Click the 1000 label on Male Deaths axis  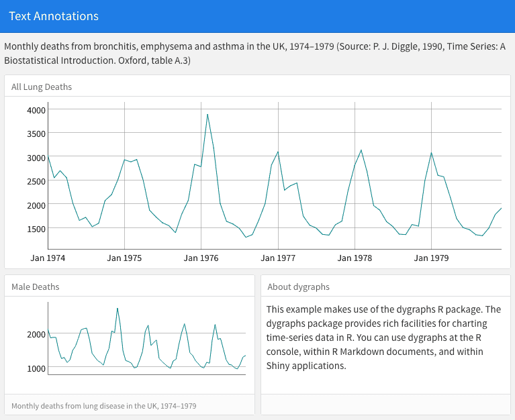36,368
